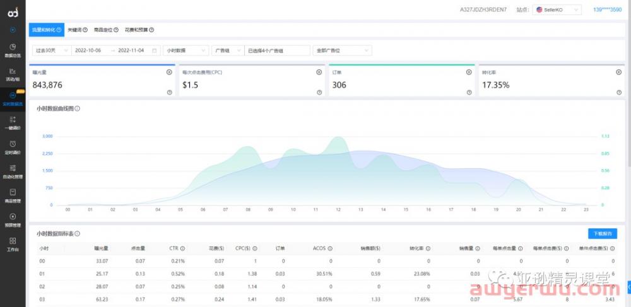Click info icon next to 每单点击量 column
The width and height of the screenshot is (631, 307).
tap(521, 249)
